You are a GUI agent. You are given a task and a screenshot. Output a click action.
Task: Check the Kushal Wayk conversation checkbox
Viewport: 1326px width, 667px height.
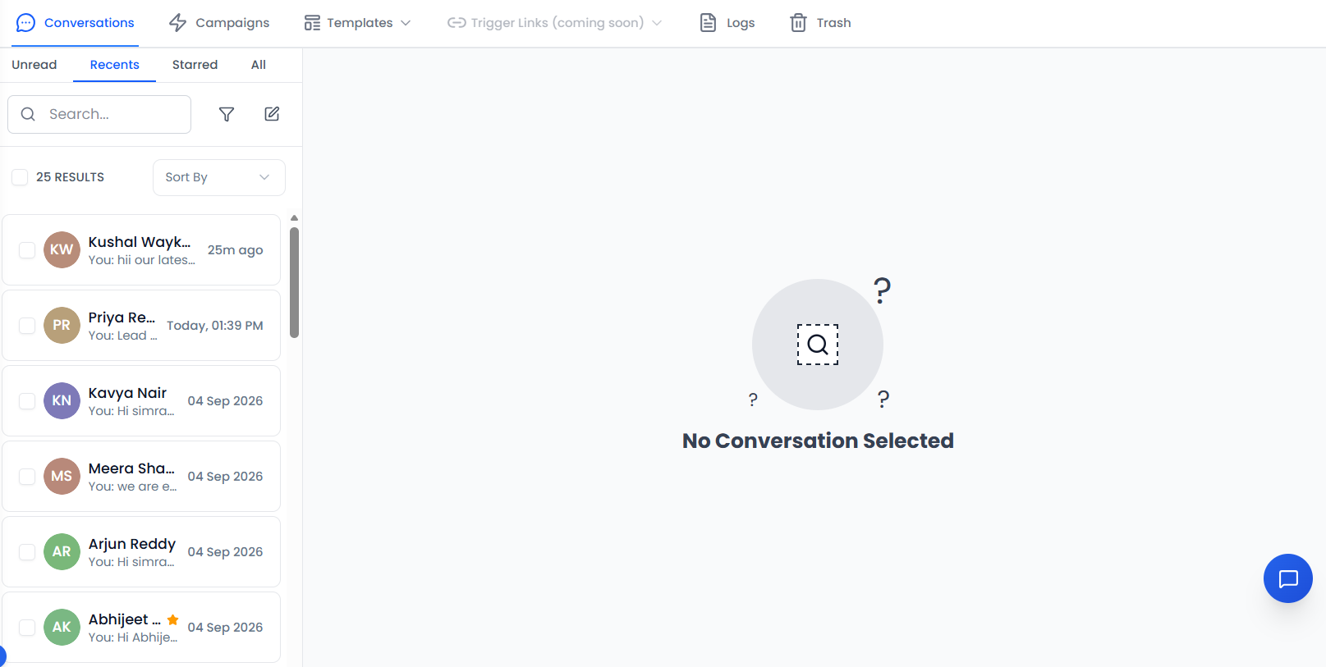tap(27, 250)
